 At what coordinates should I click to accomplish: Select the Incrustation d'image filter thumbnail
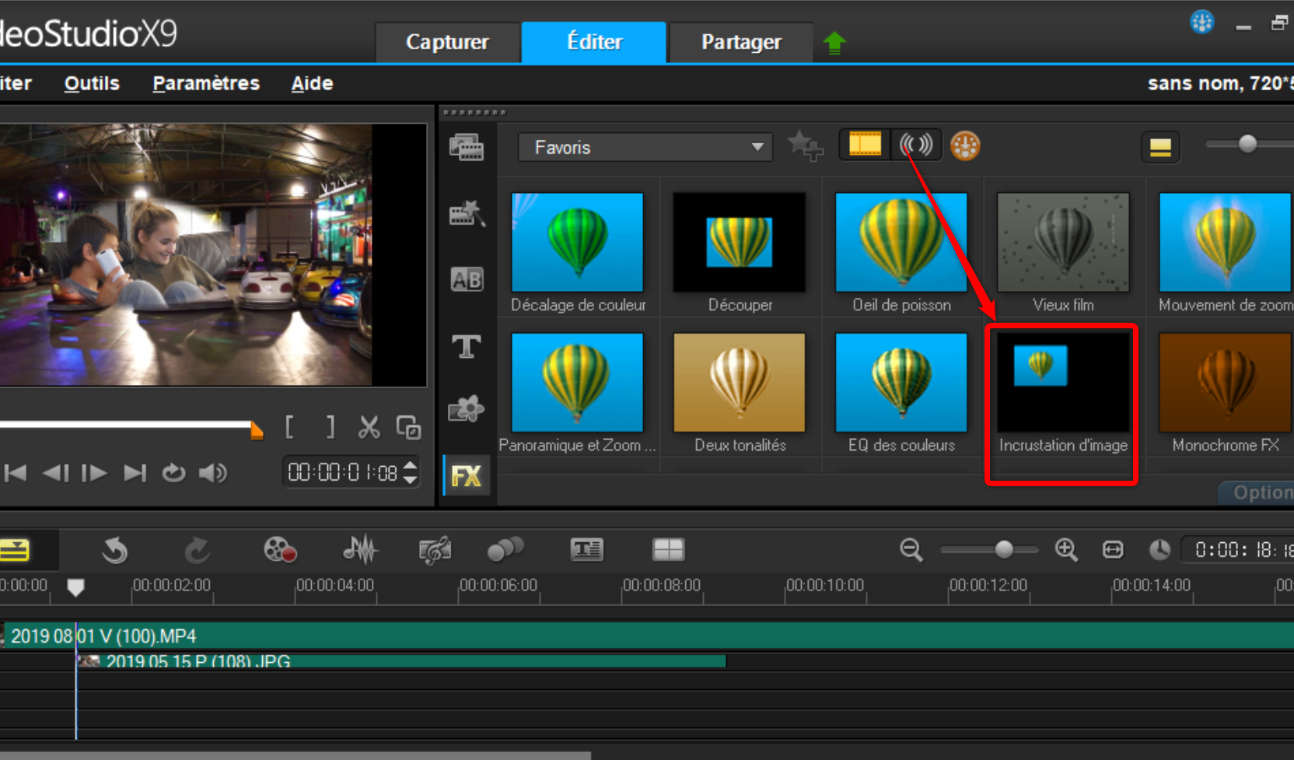coord(1062,383)
